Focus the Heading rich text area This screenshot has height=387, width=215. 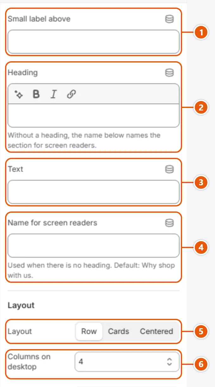[94, 115]
